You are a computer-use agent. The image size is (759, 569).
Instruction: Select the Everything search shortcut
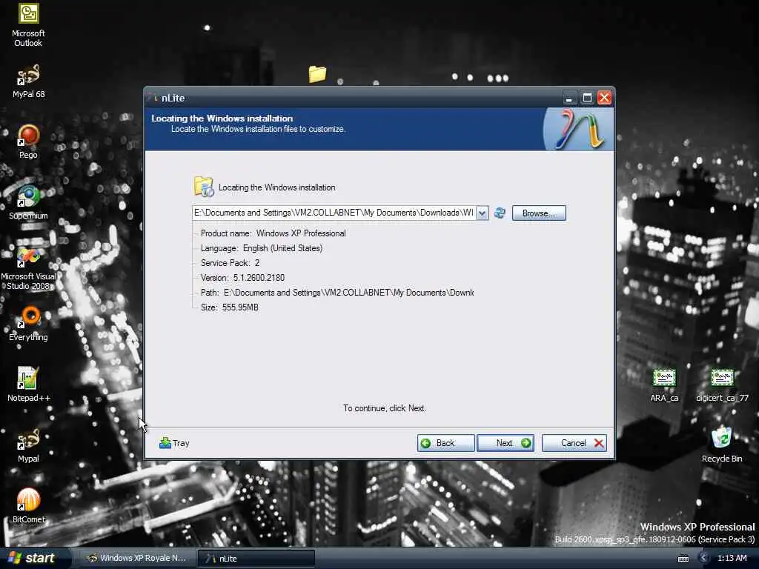[x=28, y=325]
